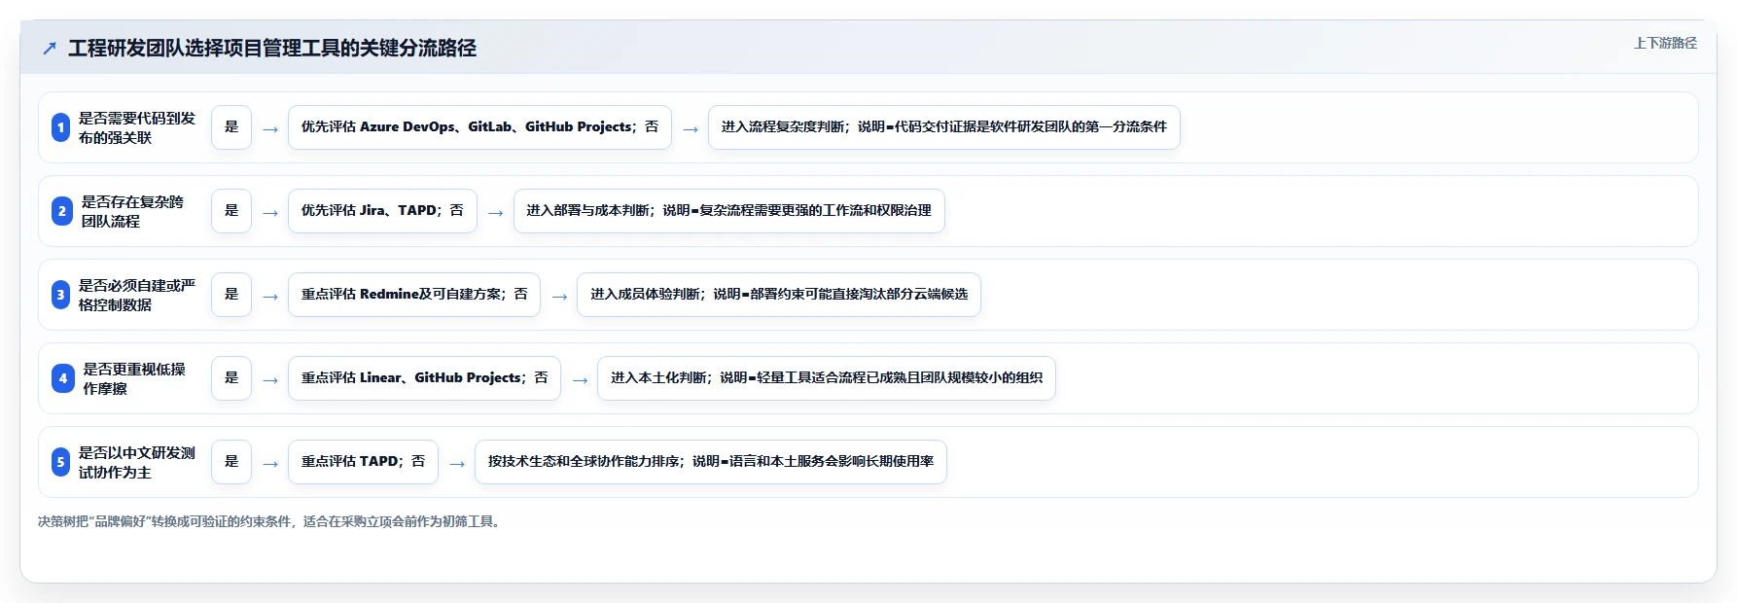Click step number 5 badge
1737x603 pixels.
[60, 462]
